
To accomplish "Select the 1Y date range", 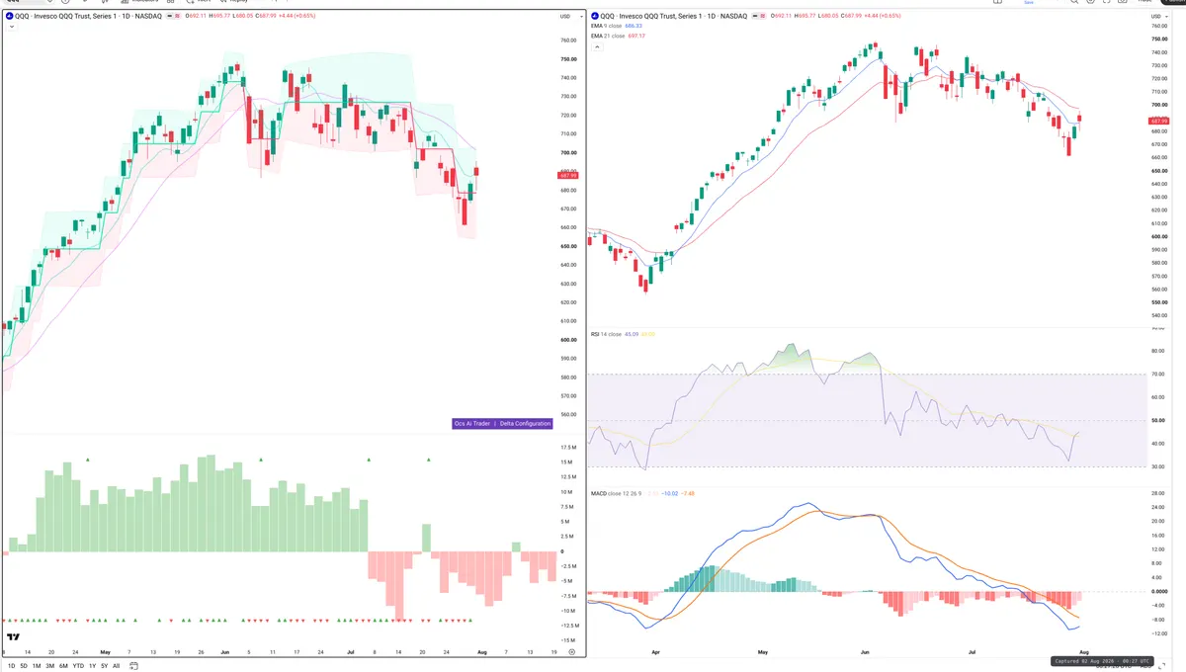I will click(x=92, y=666).
